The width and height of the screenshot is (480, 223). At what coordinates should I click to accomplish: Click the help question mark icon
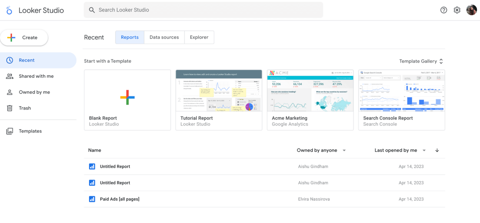443,10
